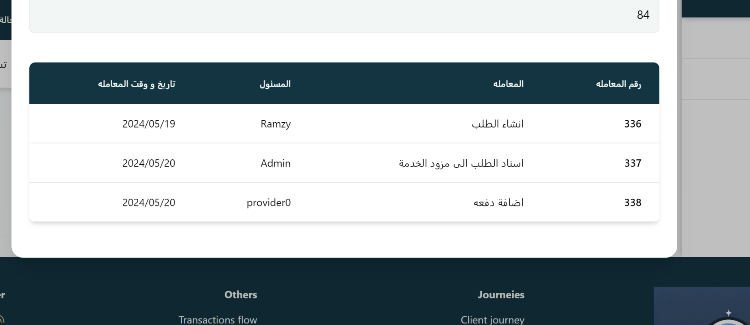The height and width of the screenshot is (325, 750).
Task: Open the Client journey footer link
Action: 492,320
